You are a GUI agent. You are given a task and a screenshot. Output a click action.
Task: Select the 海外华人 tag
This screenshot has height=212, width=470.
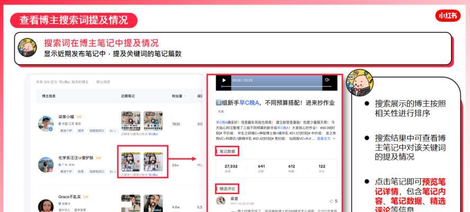coord(65,210)
